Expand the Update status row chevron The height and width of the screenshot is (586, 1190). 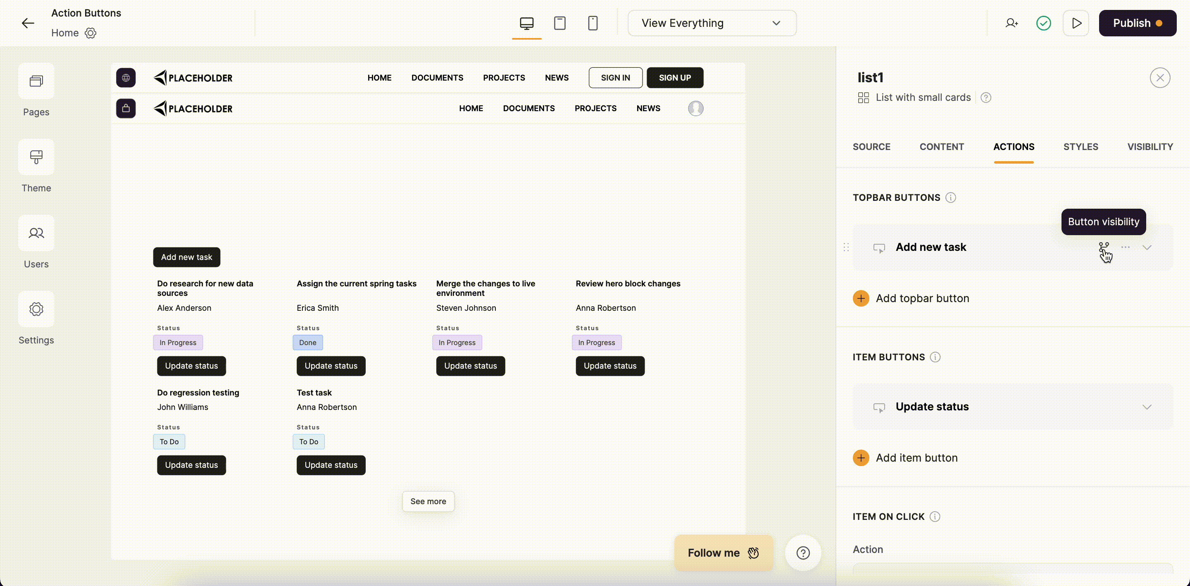tap(1147, 407)
